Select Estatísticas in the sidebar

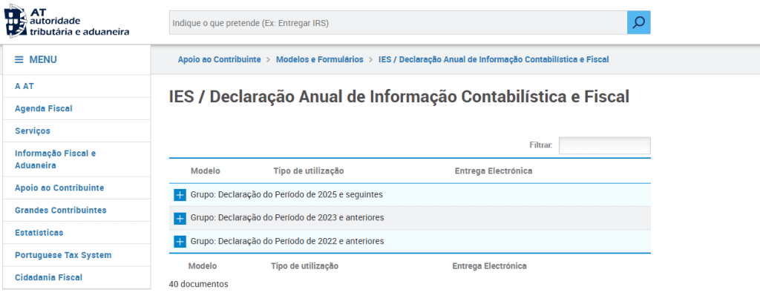(x=39, y=232)
